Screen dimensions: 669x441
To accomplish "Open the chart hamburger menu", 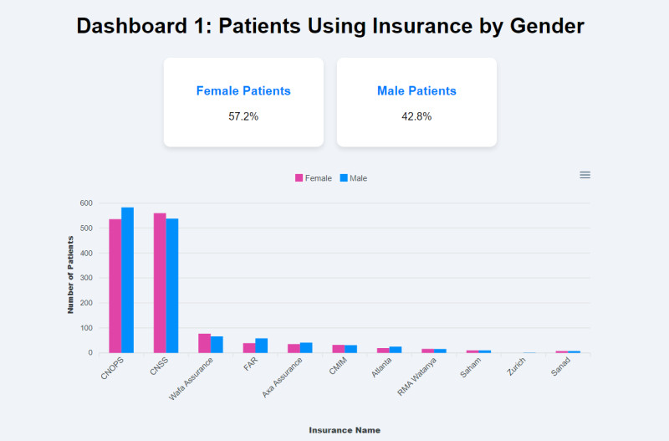I will [585, 175].
